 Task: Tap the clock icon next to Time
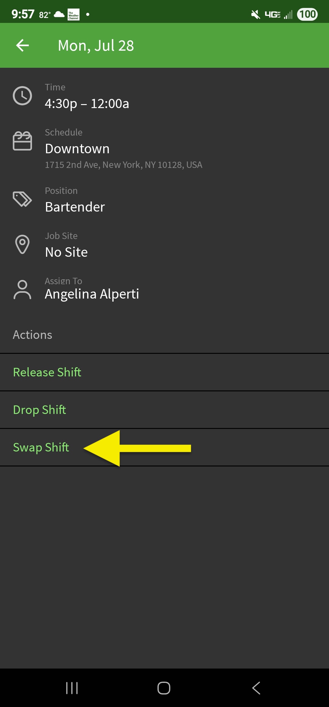(23, 95)
